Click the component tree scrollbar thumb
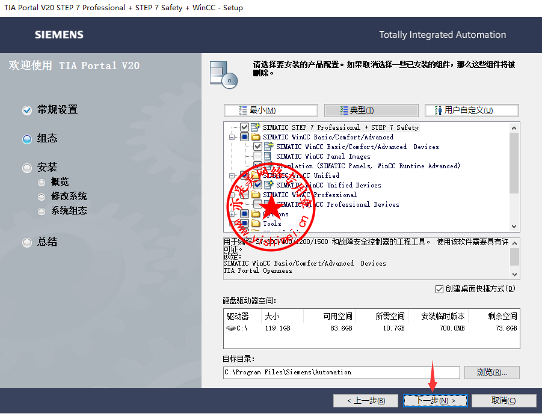This screenshot has width=542, height=414. 514,163
